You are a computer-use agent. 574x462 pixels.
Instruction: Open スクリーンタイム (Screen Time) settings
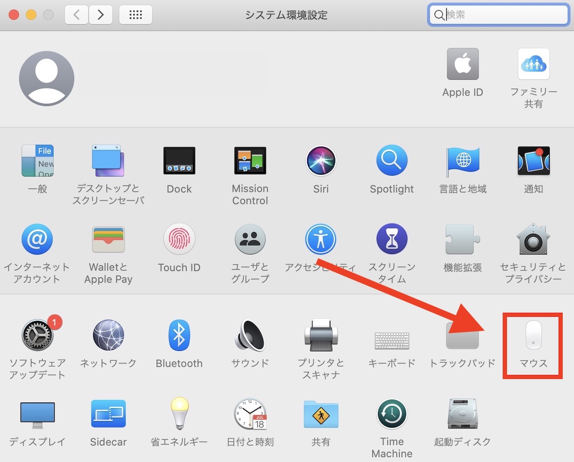pyautogui.click(x=391, y=239)
